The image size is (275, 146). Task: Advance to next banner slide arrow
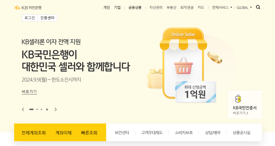56,109
